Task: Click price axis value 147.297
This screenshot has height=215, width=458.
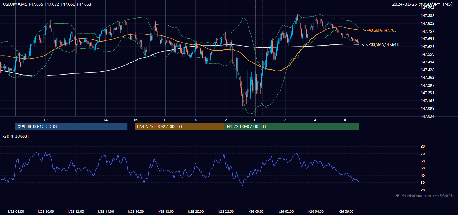Action: click(427, 85)
